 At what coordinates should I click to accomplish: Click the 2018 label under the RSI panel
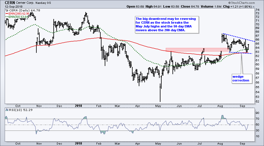78,143
